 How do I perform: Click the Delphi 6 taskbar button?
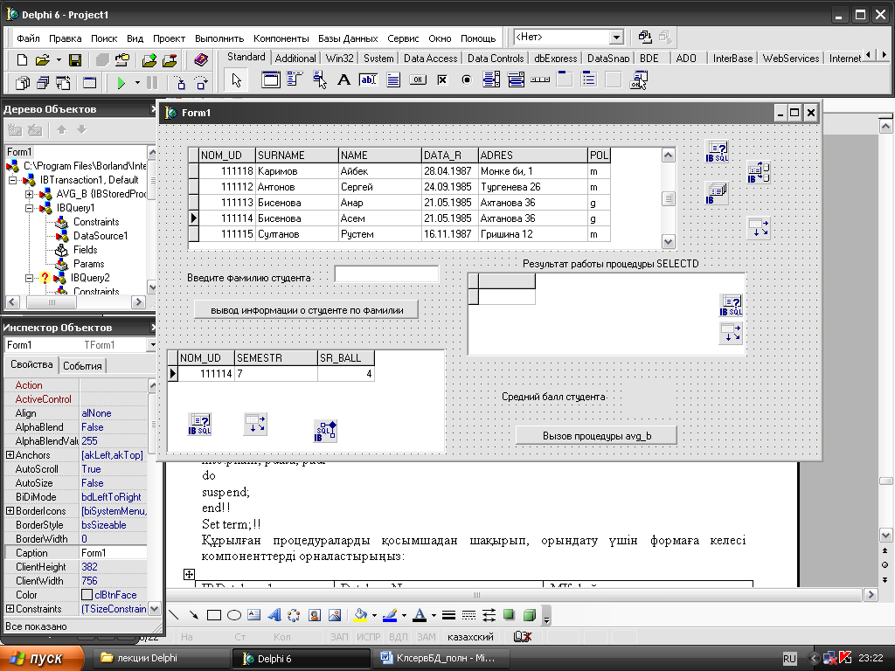coord(301,659)
